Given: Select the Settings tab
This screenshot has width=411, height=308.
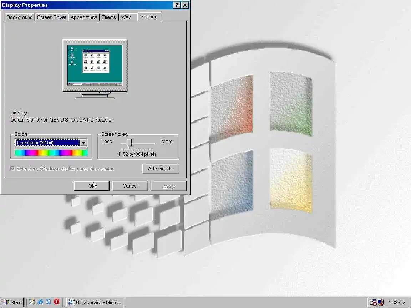Looking at the screenshot, I should [x=149, y=16].
